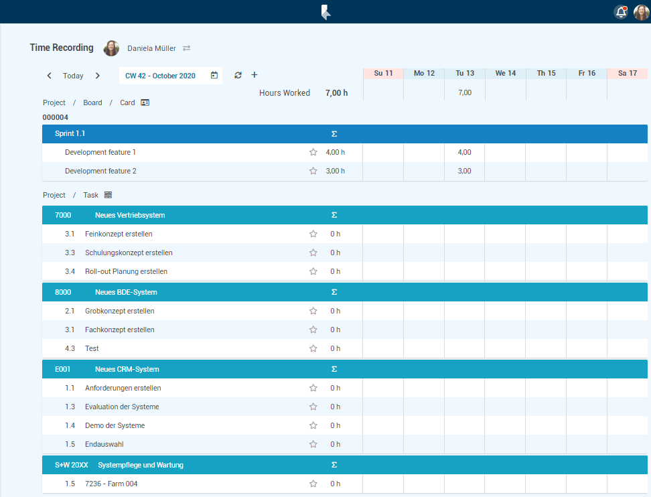This screenshot has width=651, height=497.
Task: Open the notifications bell
Action: (621, 12)
